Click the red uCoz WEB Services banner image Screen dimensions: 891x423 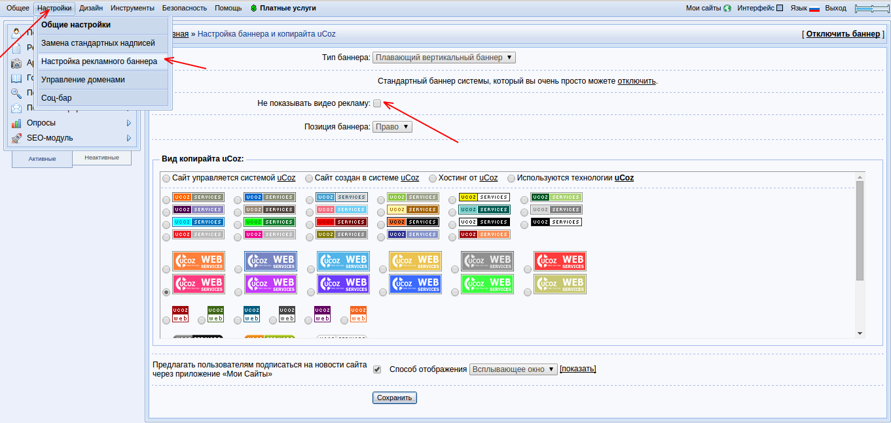point(560,262)
